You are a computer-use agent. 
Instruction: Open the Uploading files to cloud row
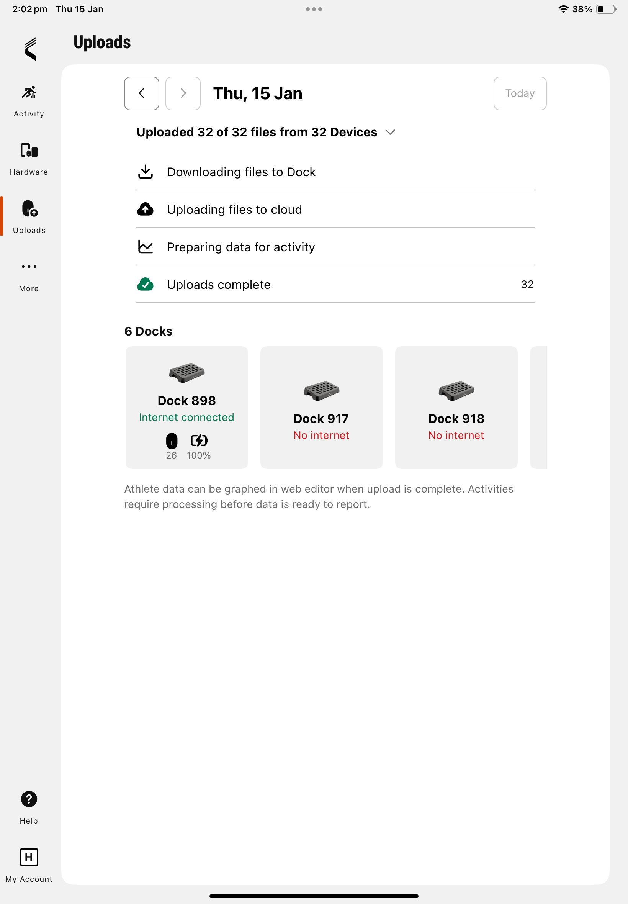[335, 210]
